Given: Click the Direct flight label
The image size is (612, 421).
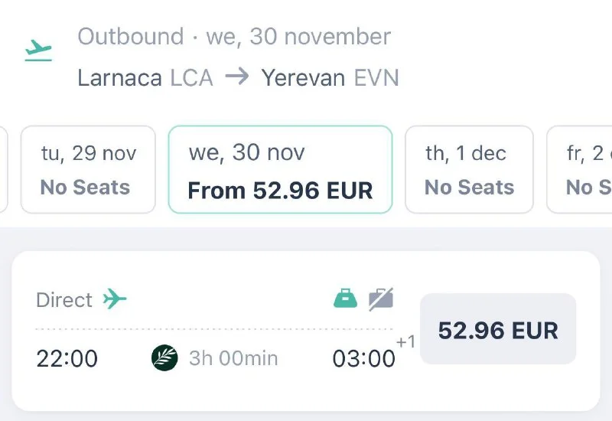Looking at the screenshot, I should coord(64,299).
